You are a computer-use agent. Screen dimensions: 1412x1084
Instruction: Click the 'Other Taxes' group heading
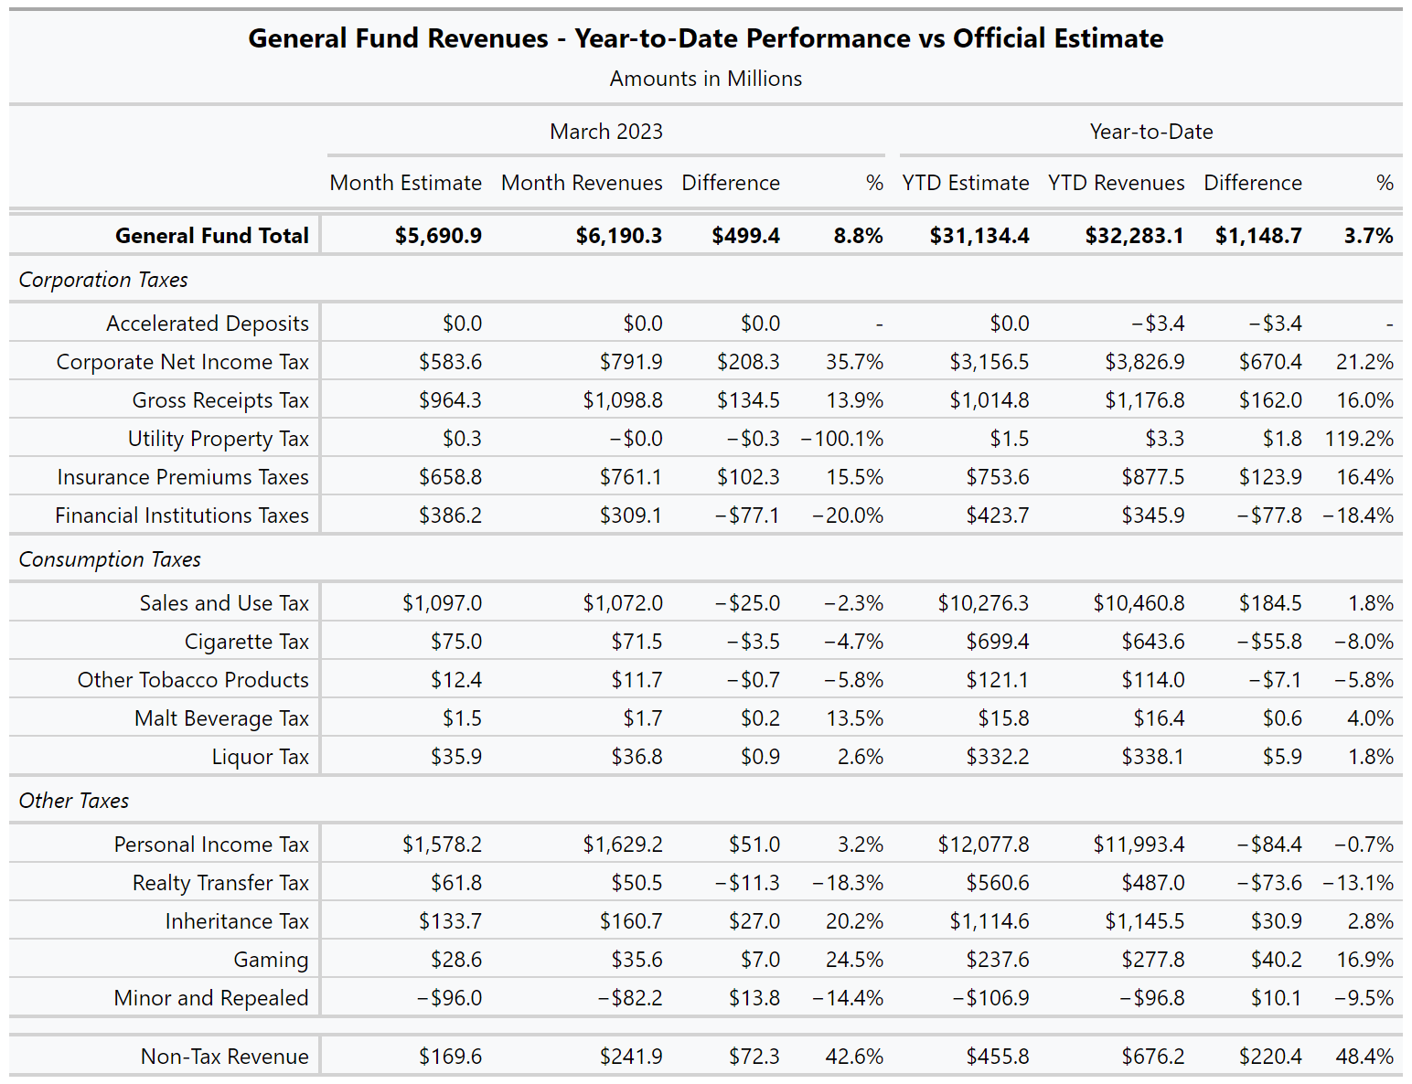coord(74,801)
